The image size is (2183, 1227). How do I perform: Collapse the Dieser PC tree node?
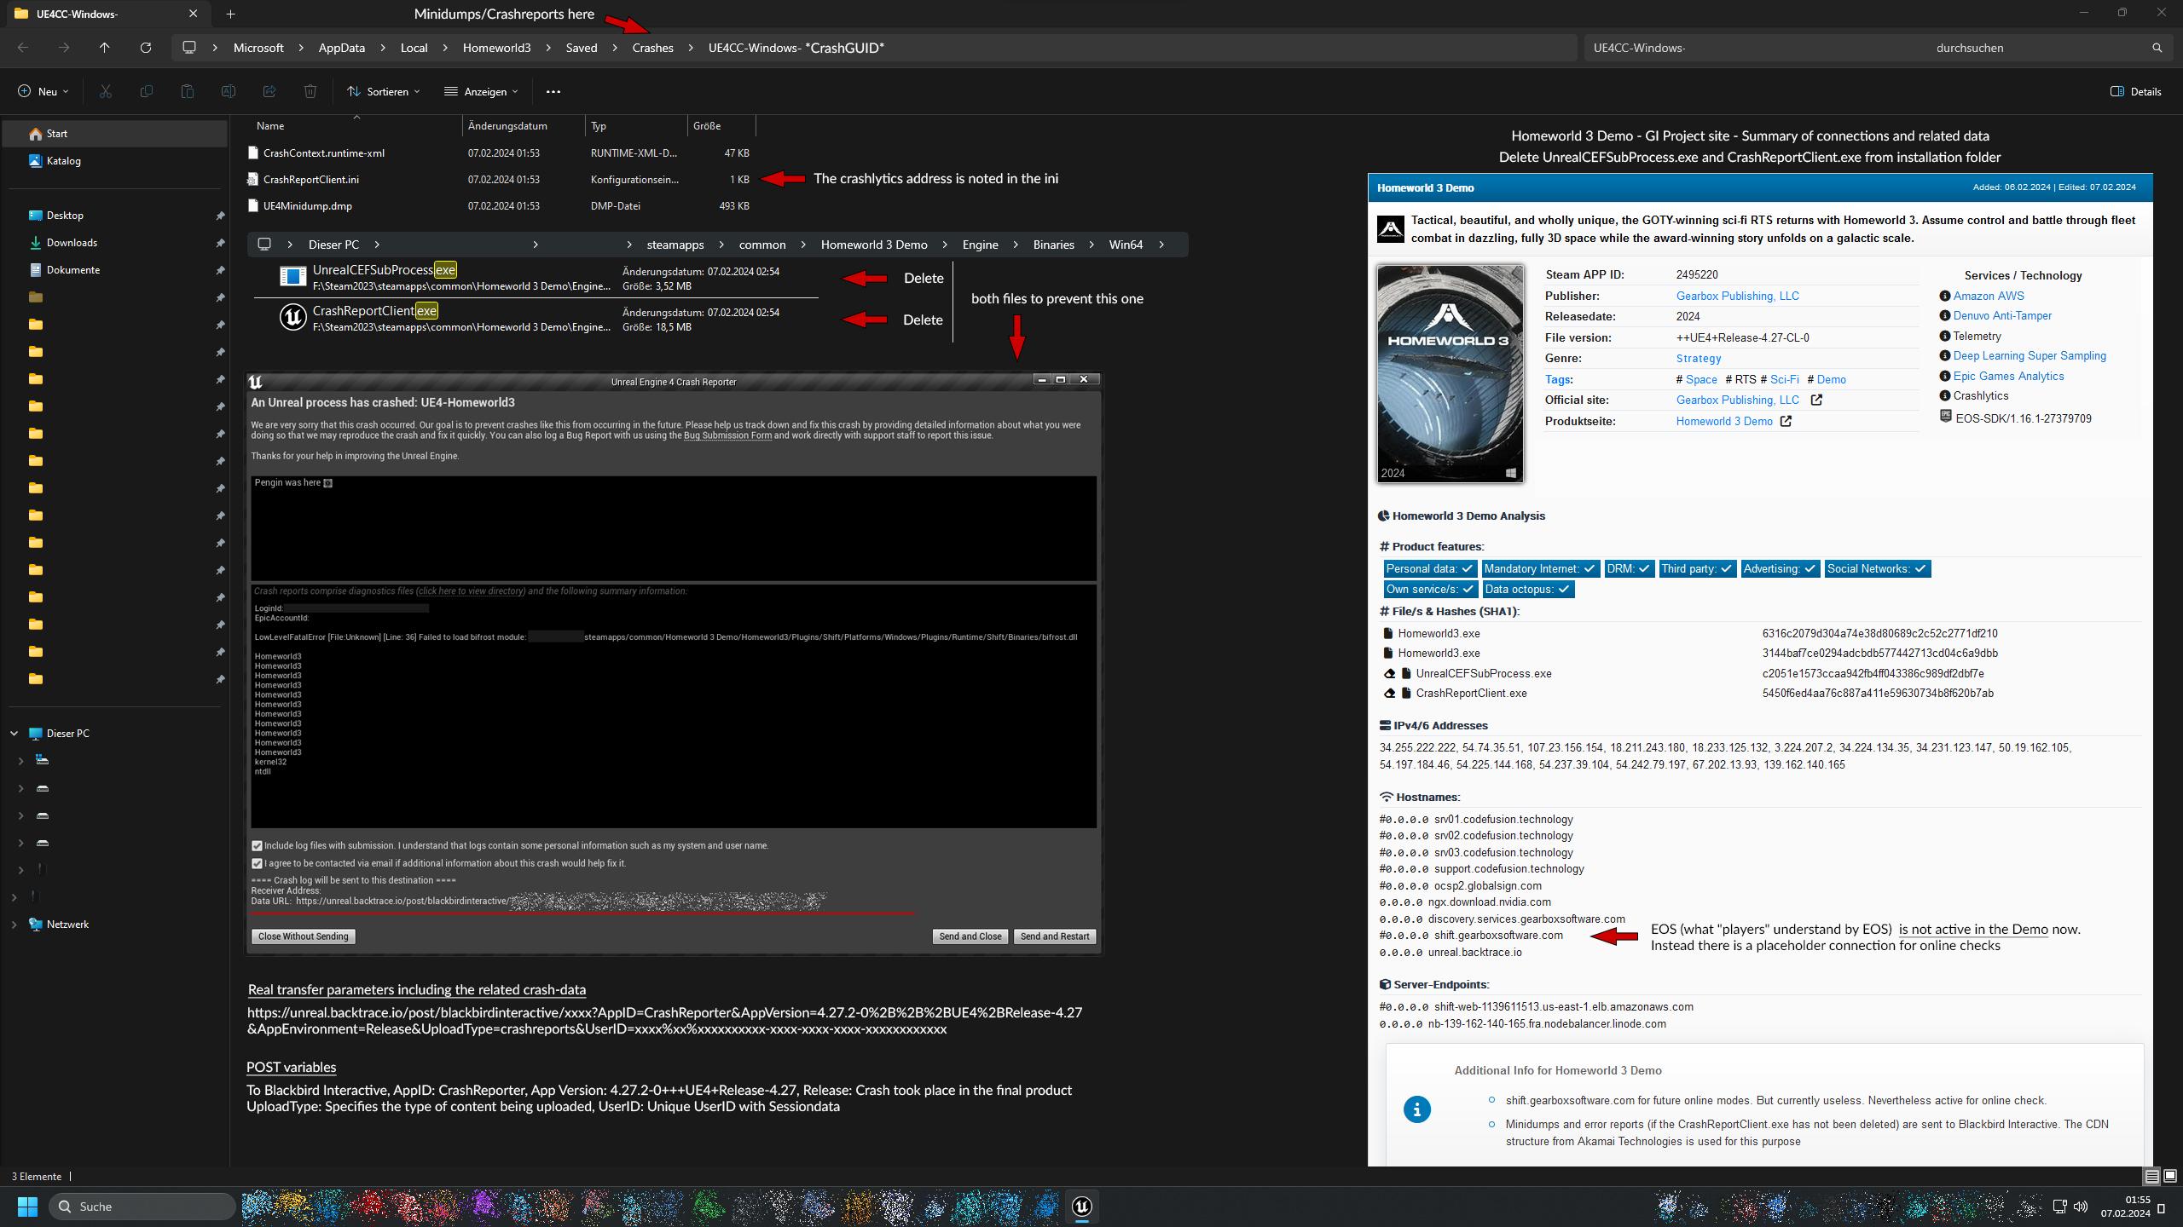pyautogui.click(x=14, y=734)
